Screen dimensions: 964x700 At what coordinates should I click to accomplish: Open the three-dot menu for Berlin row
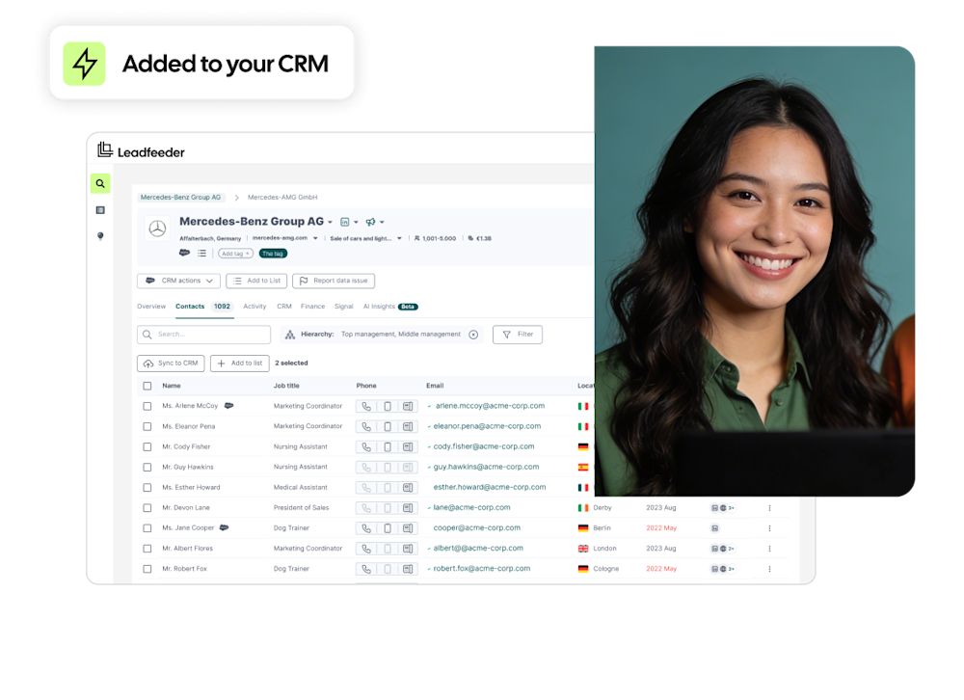769,528
